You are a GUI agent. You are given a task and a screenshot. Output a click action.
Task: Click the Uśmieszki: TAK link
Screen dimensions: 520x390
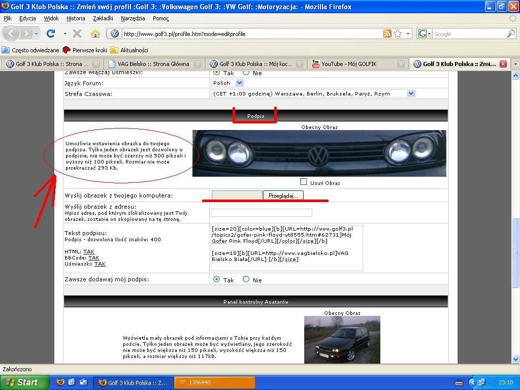[x=100, y=264]
